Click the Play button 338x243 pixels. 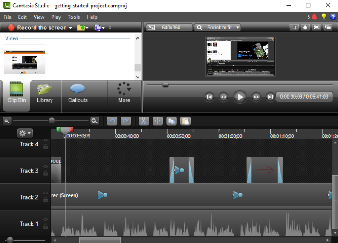tap(240, 97)
